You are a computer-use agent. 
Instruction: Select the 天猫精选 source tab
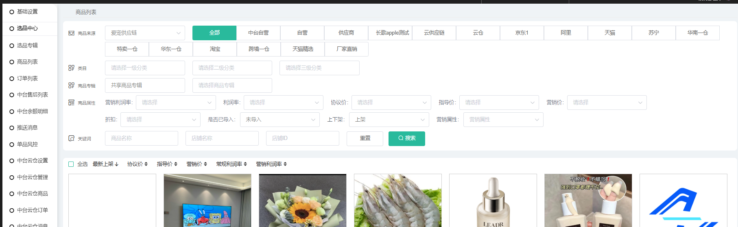[303, 49]
